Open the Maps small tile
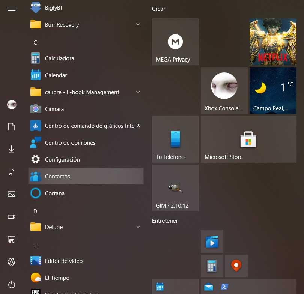This screenshot has width=304, height=294. point(236,266)
